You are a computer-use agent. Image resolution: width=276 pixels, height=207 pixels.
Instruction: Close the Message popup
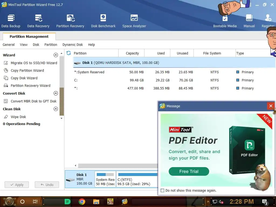point(271,106)
